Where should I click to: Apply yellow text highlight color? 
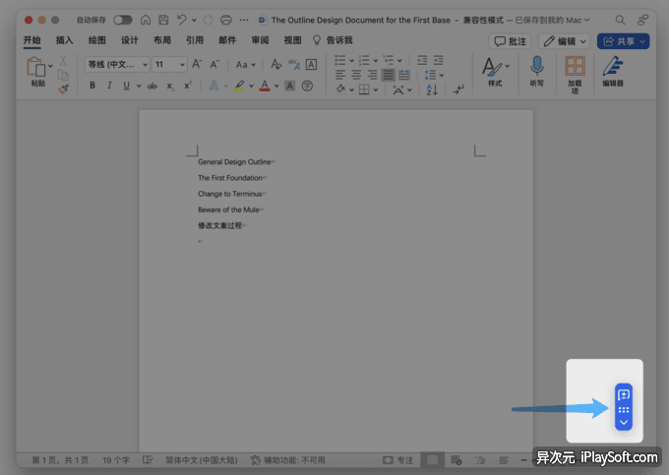(240, 86)
